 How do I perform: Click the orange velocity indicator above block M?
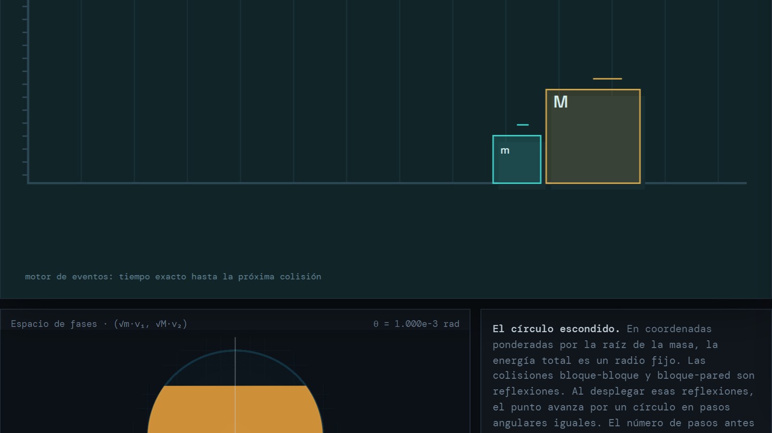[607, 79]
